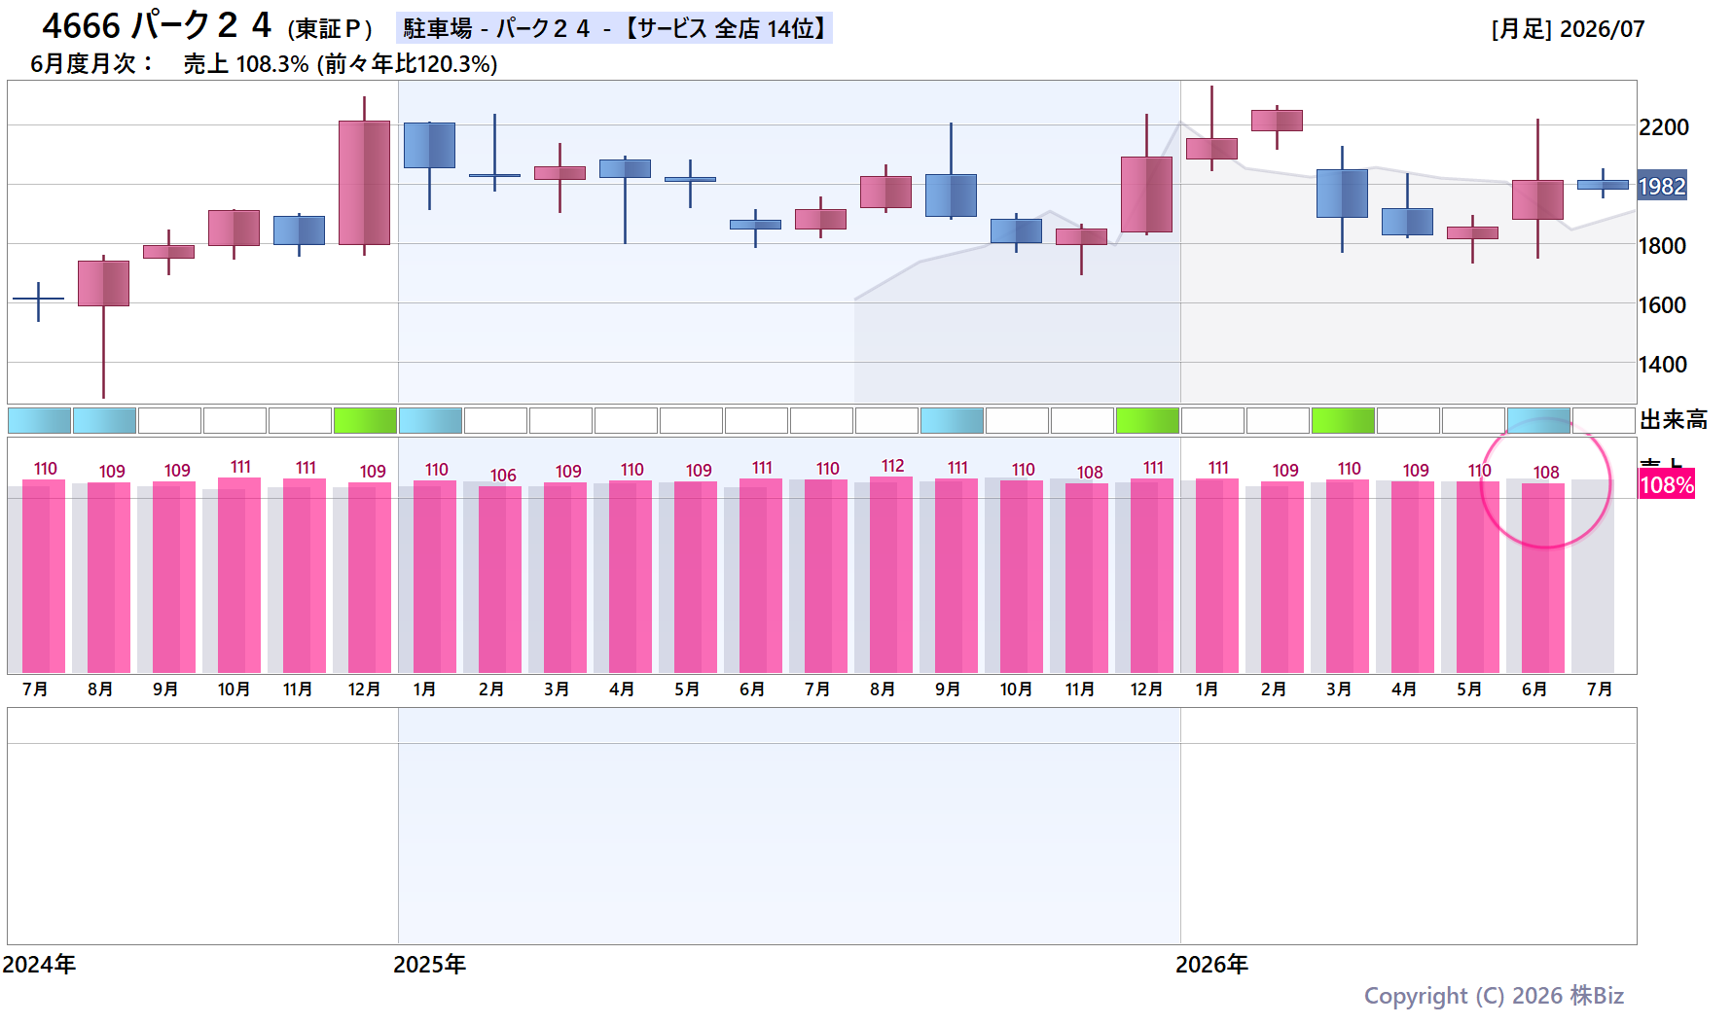This screenshot has height=1025, width=1732.
Task: Select the red February 2026 candlestick
Action: pyautogui.click(x=1277, y=121)
